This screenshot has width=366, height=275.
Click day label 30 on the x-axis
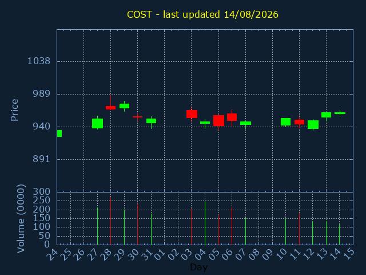pos(133,254)
